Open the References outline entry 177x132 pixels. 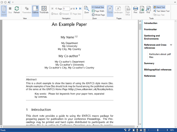(x=150, y=76)
